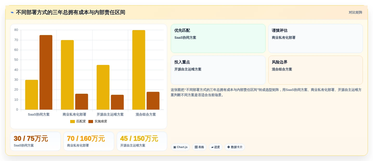Viewport: 373px width, 161px height.
Task: Select the 优先匹配 matrix card
Action: click(x=218, y=38)
